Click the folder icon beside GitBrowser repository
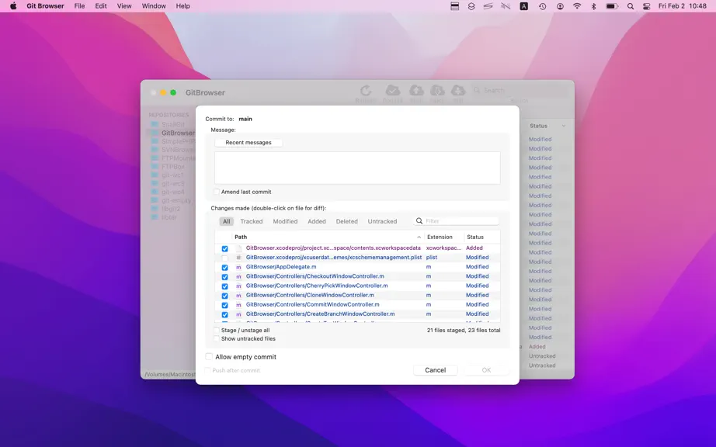This screenshot has height=447, width=716. point(155,133)
